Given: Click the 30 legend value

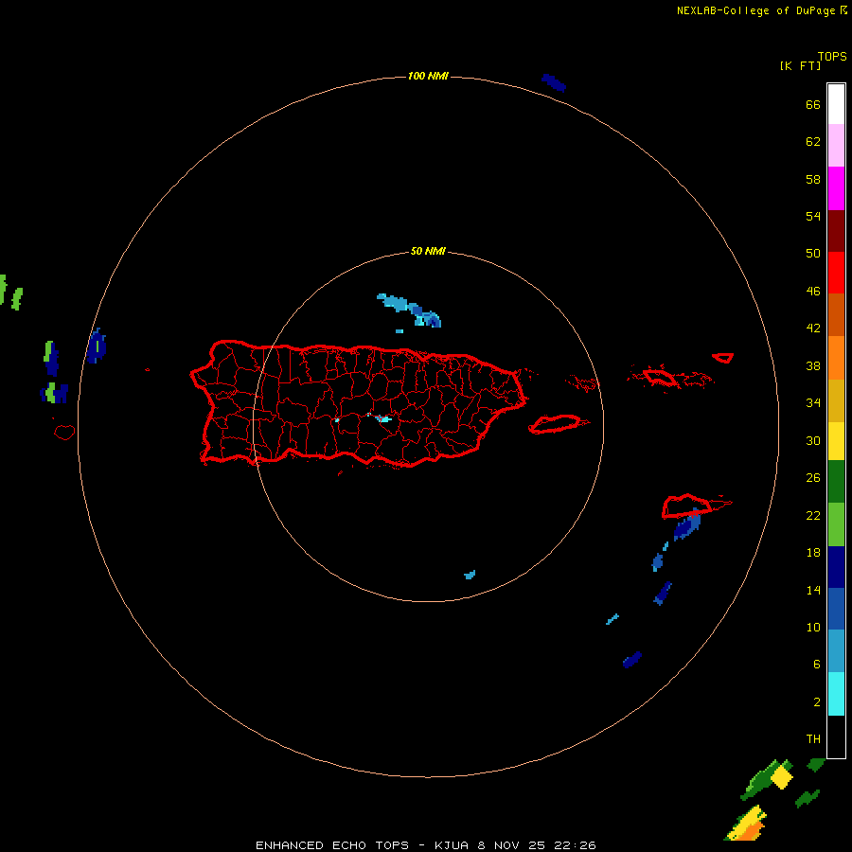Looking at the screenshot, I should [x=813, y=440].
